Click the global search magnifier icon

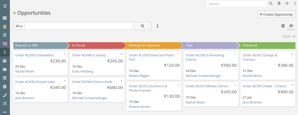(271, 3)
